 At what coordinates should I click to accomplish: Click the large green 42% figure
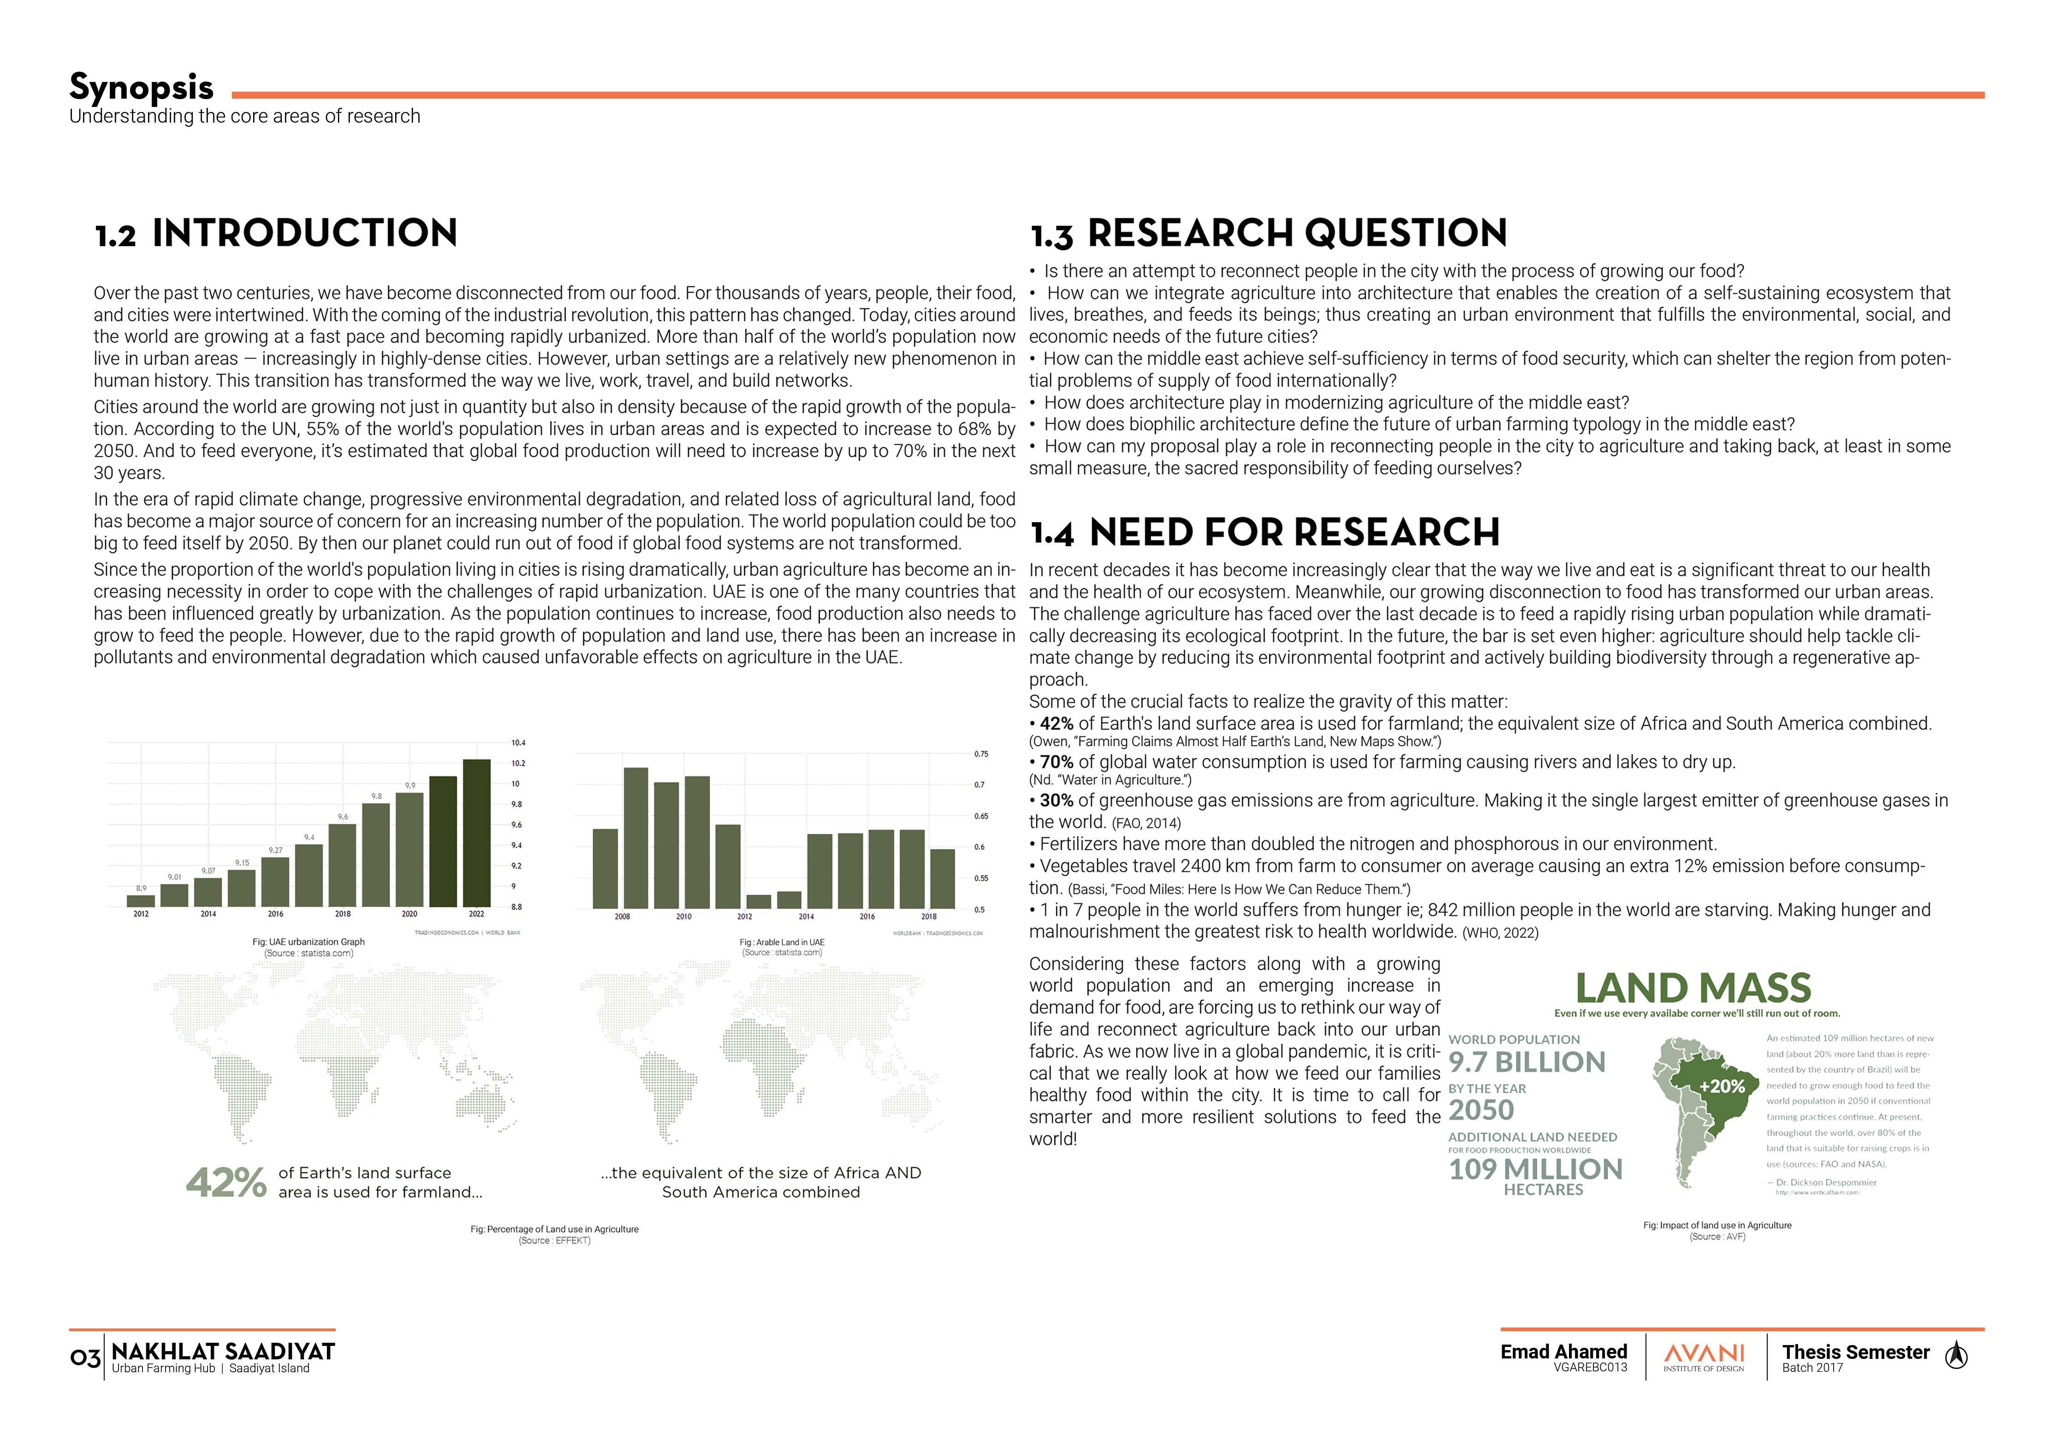click(225, 1183)
